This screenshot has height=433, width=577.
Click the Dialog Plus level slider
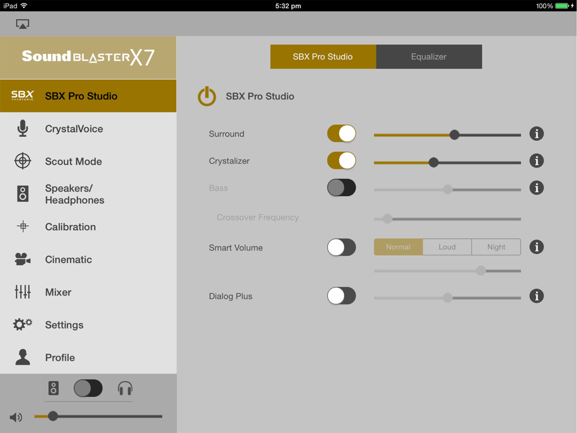447,297
